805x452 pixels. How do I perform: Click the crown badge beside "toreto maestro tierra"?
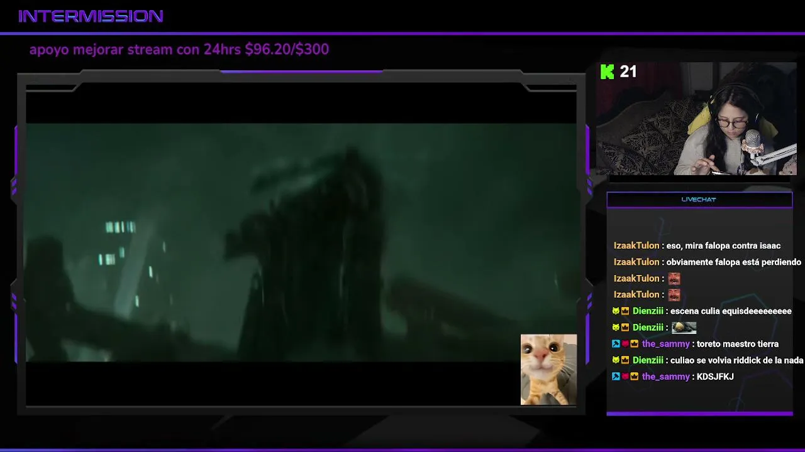635,344
